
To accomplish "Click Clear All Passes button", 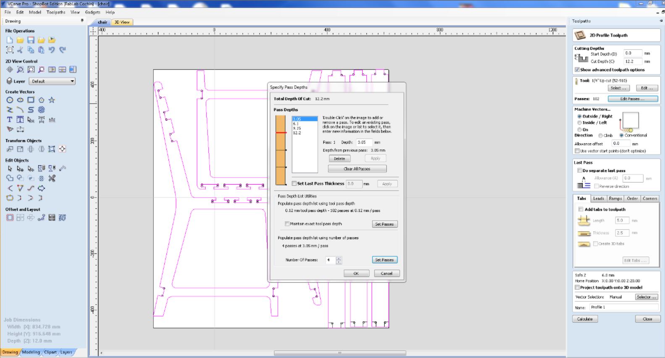I will coord(357,169).
